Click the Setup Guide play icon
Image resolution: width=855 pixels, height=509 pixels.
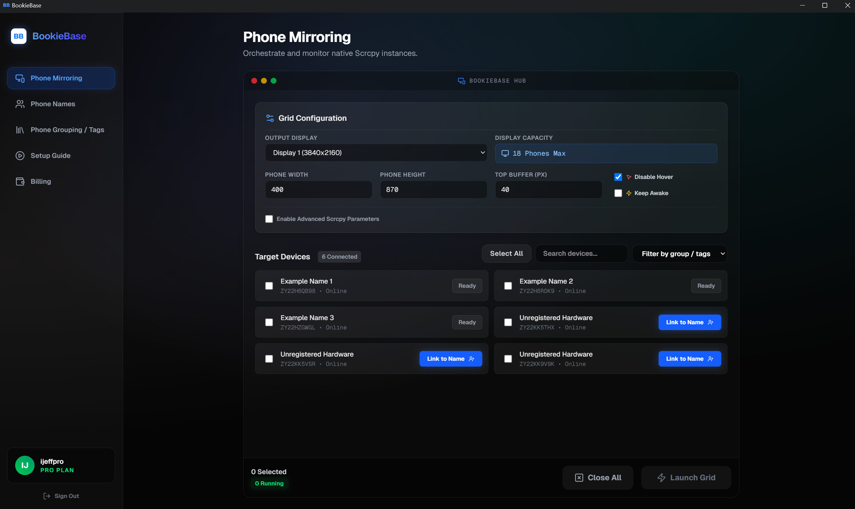point(20,156)
